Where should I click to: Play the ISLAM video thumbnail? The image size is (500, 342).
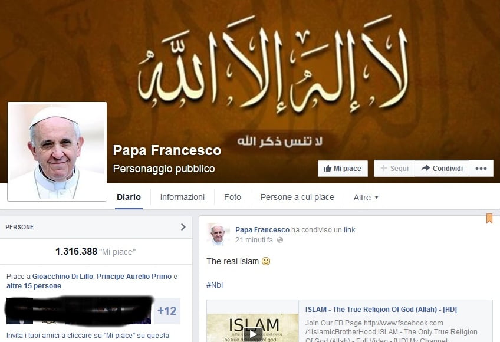[252, 333]
